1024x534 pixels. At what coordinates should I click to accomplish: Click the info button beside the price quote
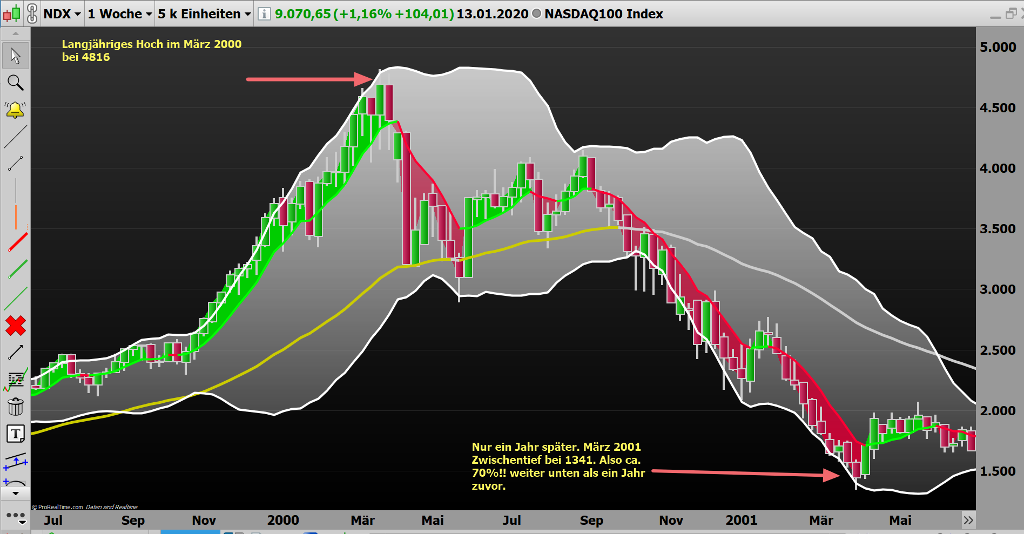264,13
